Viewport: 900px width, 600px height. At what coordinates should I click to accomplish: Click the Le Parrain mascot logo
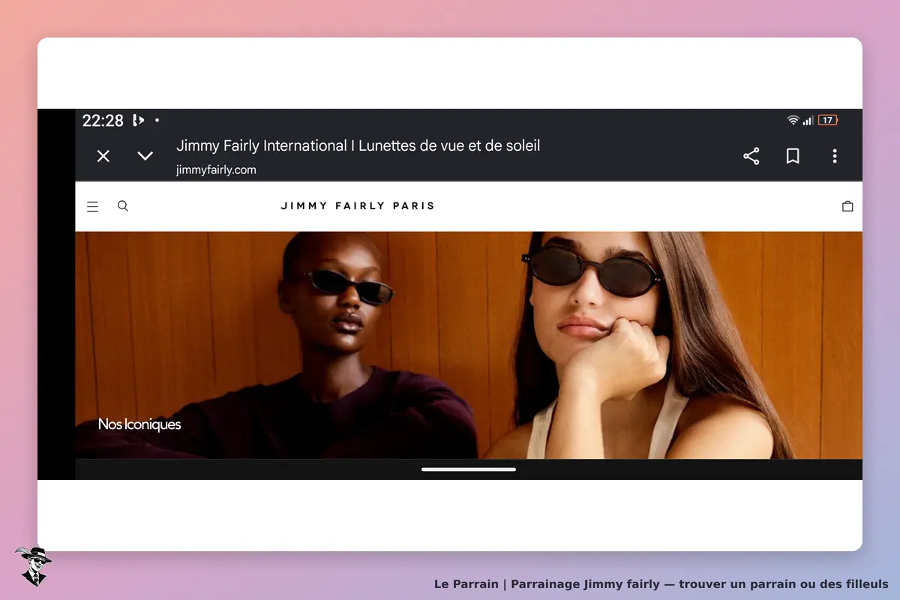tap(33, 566)
